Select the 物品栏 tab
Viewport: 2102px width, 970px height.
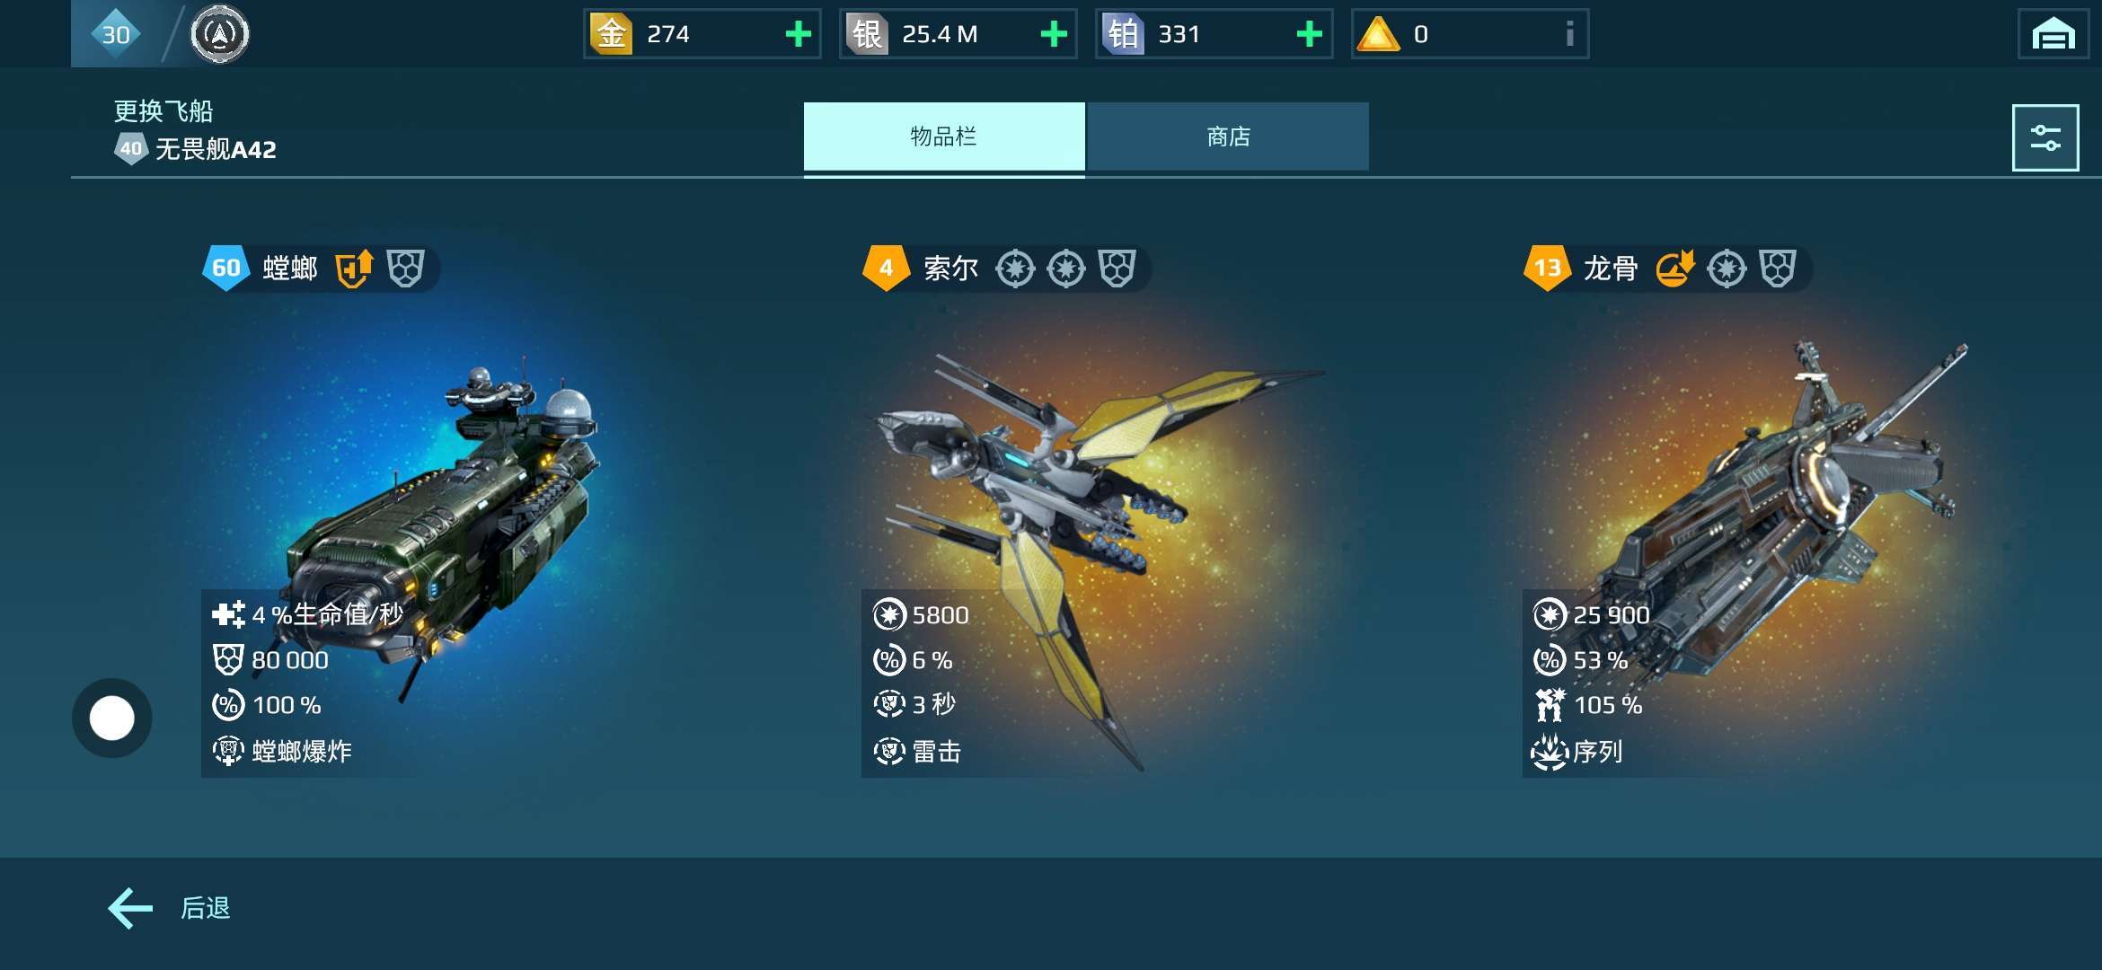tap(944, 137)
